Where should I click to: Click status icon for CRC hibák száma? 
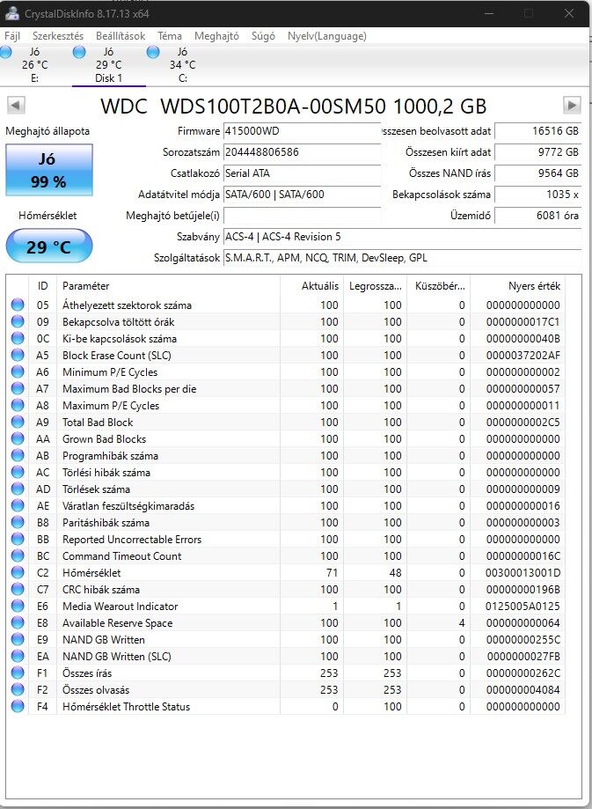click(18, 589)
